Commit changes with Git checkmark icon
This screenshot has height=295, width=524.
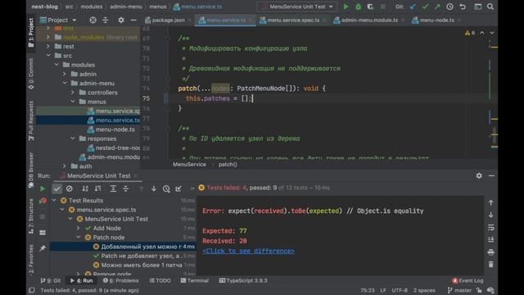pyautogui.click(x=425, y=7)
